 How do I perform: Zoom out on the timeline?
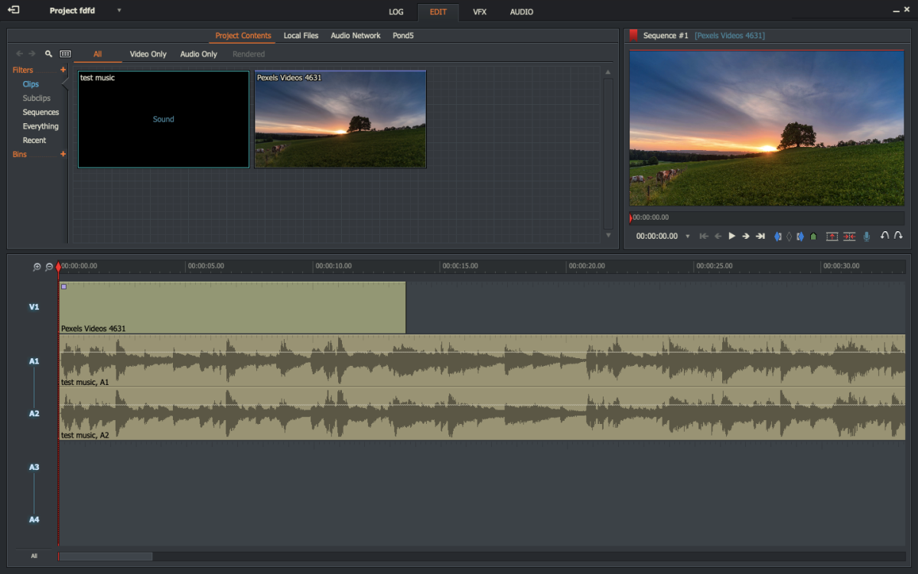(x=49, y=267)
